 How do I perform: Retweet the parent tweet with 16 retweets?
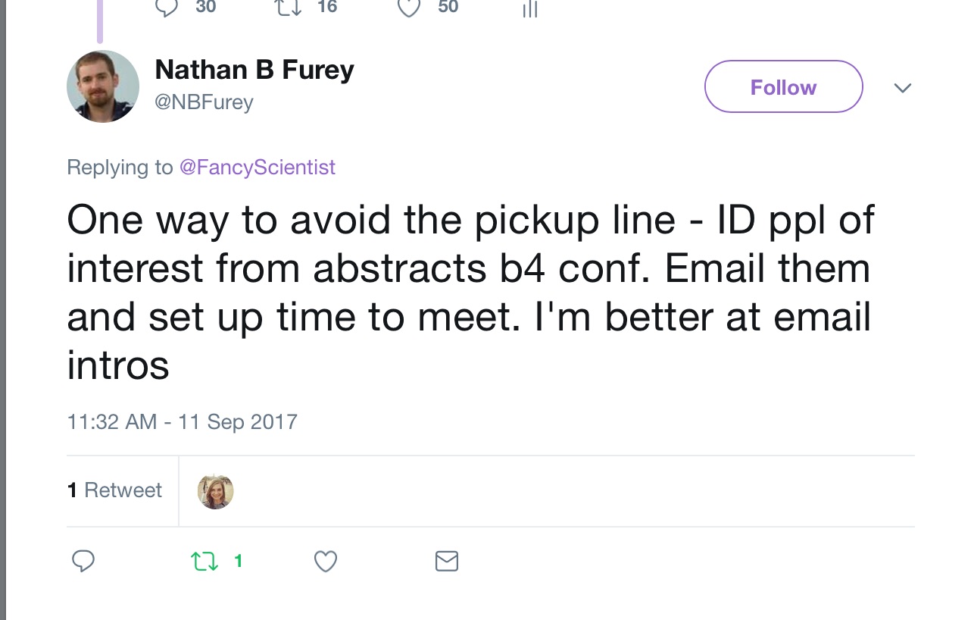(287, 7)
